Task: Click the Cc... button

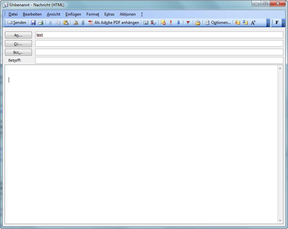Action: (18, 43)
